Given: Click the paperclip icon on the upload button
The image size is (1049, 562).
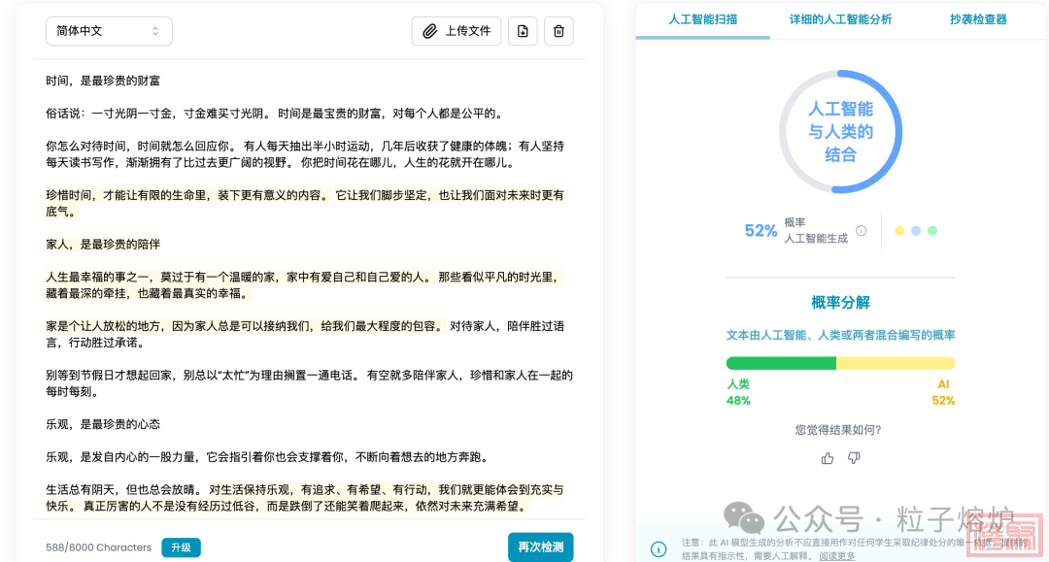Looking at the screenshot, I should pyautogui.click(x=429, y=31).
